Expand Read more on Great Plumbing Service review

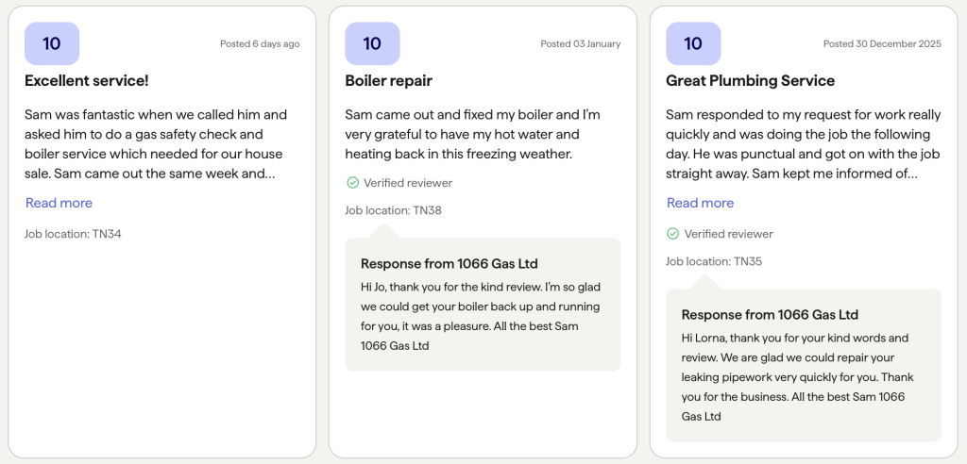point(700,203)
